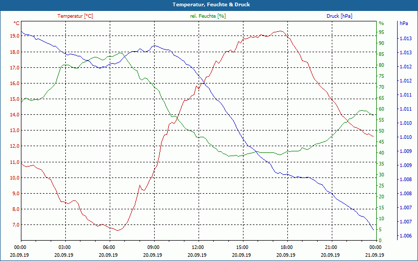Click temperature axis tick 18,0

click(x=15, y=52)
